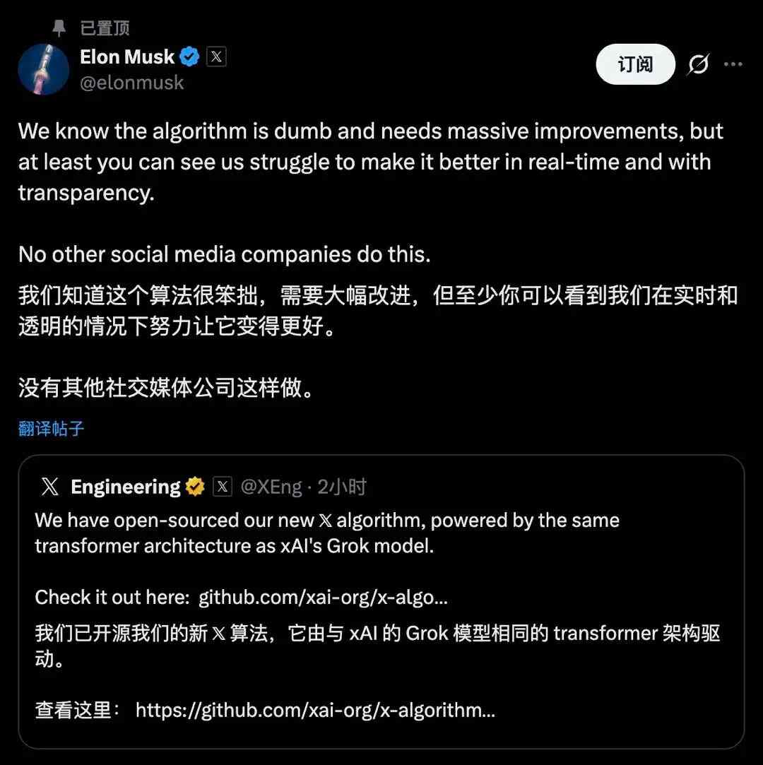Viewport: 763px width, 765px height.
Task: Click Engineering's gold verified checkmark
Action: [196, 486]
